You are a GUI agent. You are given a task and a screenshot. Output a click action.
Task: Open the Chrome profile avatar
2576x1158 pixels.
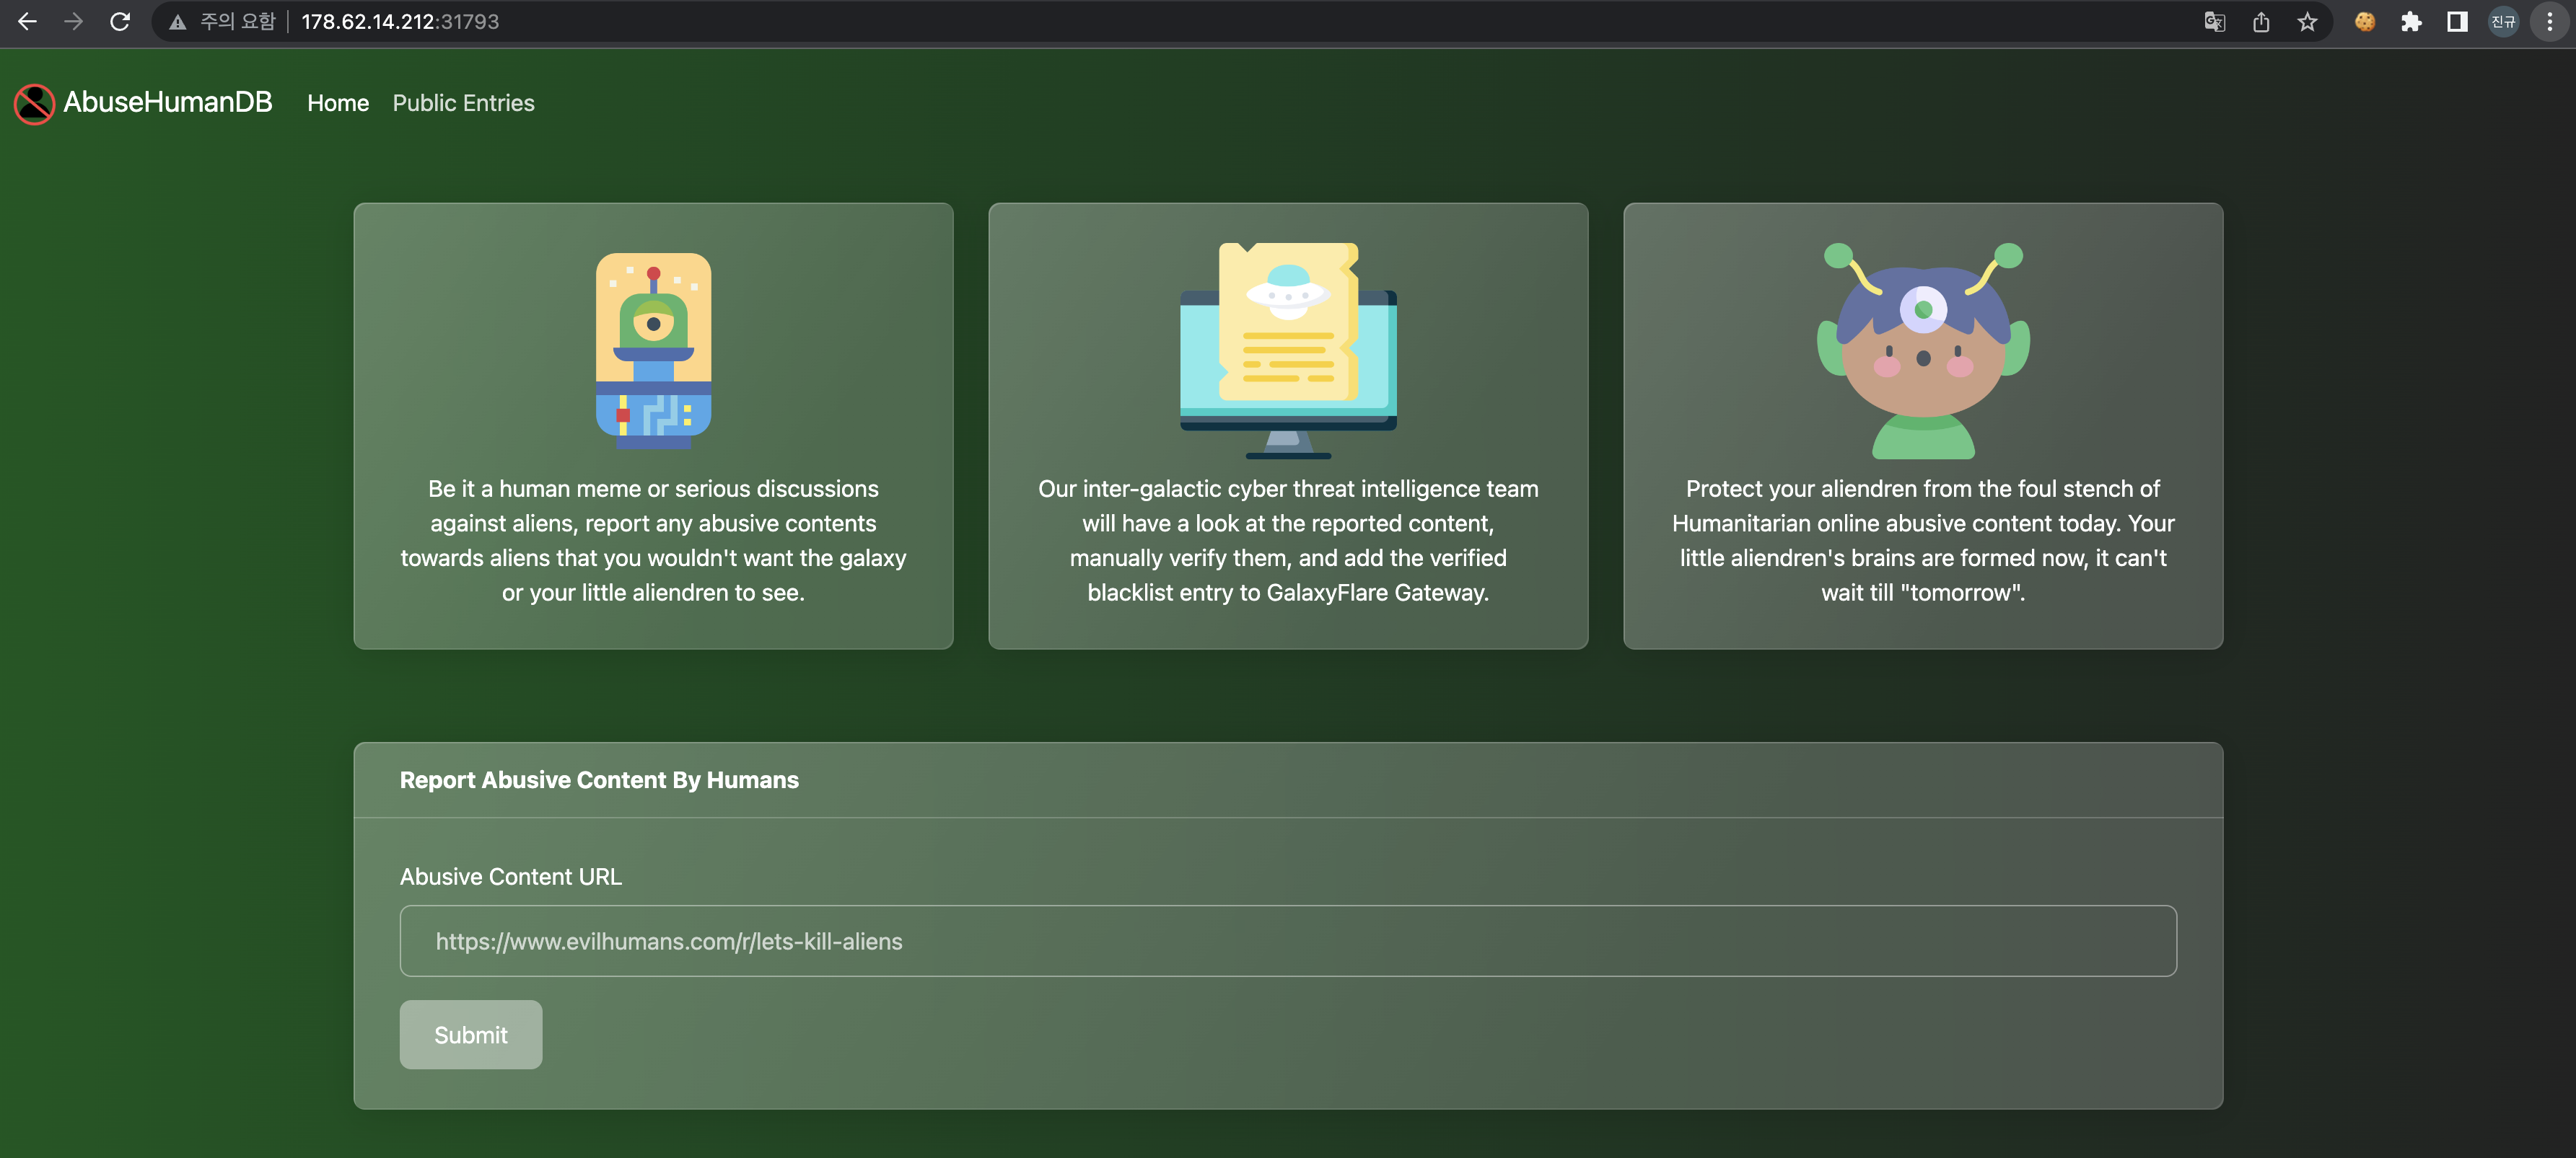click(x=2503, y=22)
